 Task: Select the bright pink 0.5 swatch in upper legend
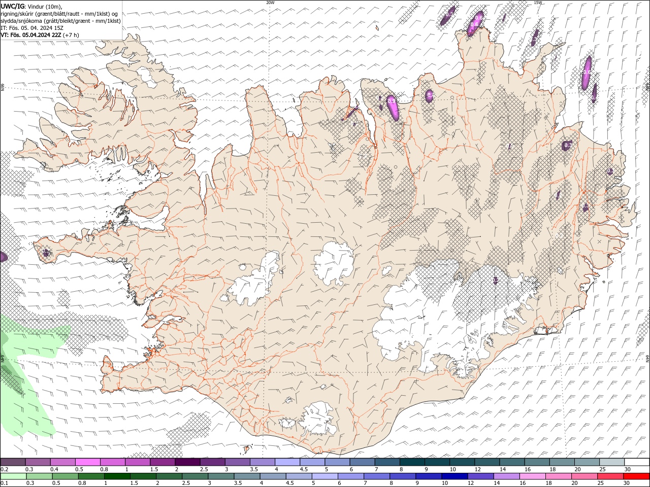point(87,462)
